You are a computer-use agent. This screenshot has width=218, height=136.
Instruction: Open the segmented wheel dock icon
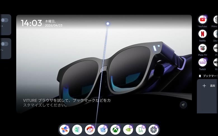[x=153, y=130]
